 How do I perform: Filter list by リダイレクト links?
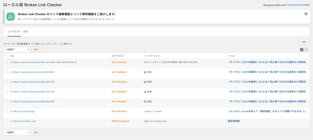(x=51, y=44)
